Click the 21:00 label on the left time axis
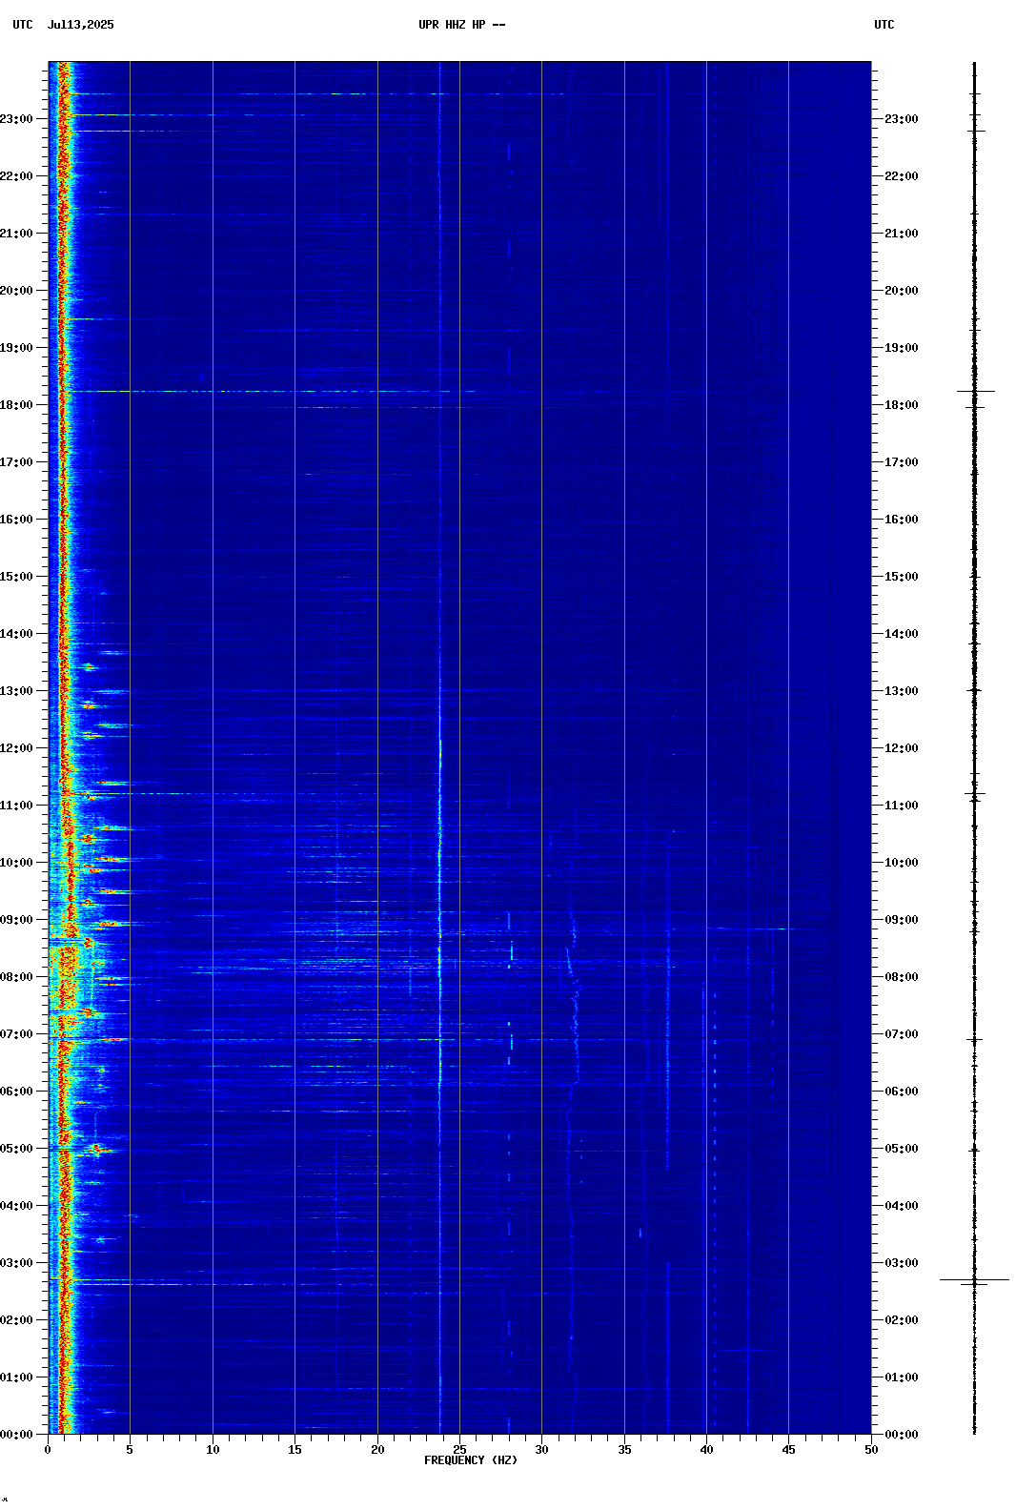 [x=17, y=234]
